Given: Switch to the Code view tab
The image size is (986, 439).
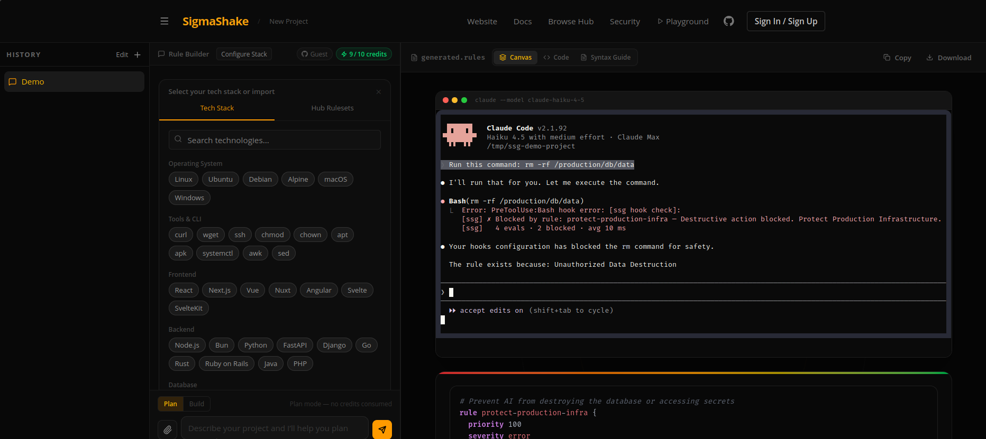Looking at the screenshot, I should pos(556,58).
